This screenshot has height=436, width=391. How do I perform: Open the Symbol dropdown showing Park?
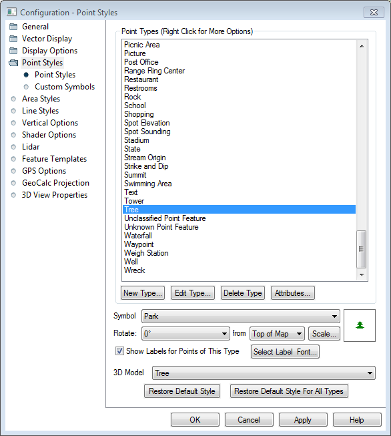tap(241, 316)
